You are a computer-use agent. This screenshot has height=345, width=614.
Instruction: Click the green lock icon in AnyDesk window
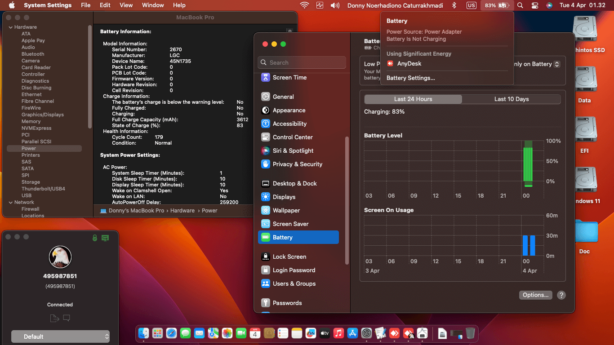pyautogui.click(x=94, y=238)
